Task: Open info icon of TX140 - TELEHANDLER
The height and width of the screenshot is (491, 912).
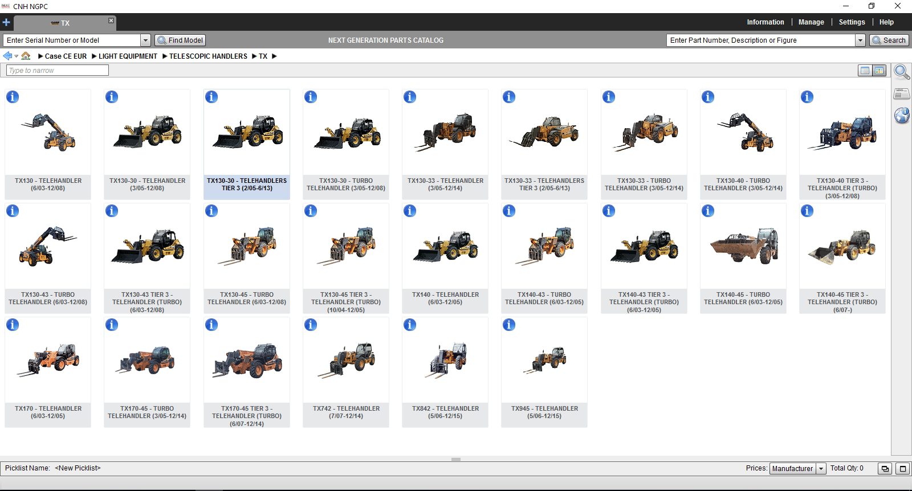Action: [x=410, y=211]
